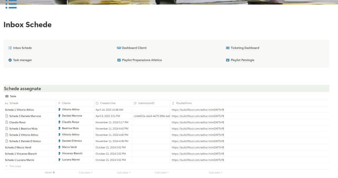Select the Table view tab
338x178 pixels.
pyautogui.click(x=11, y=96)
